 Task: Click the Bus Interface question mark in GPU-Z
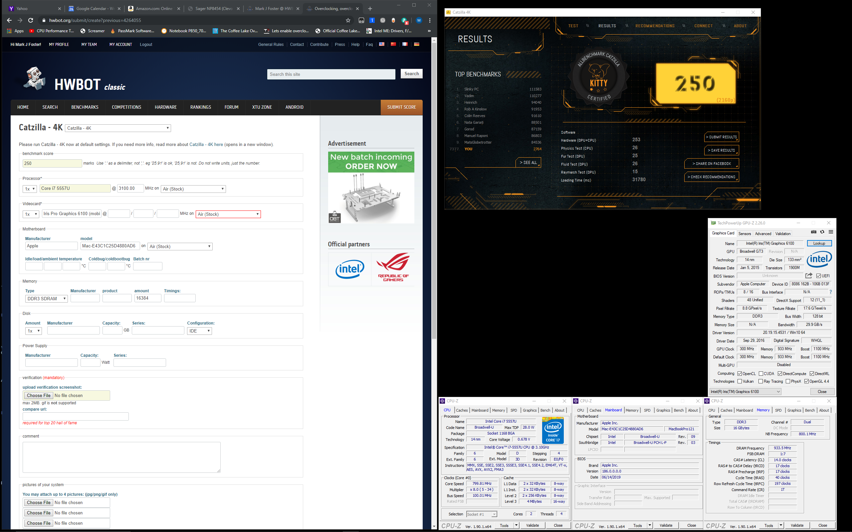pos(831,292)
